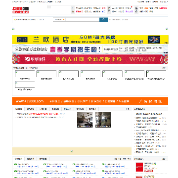178x178 pixels.
Task: Click the 435000.com site logo
Action: pos(21,10)
